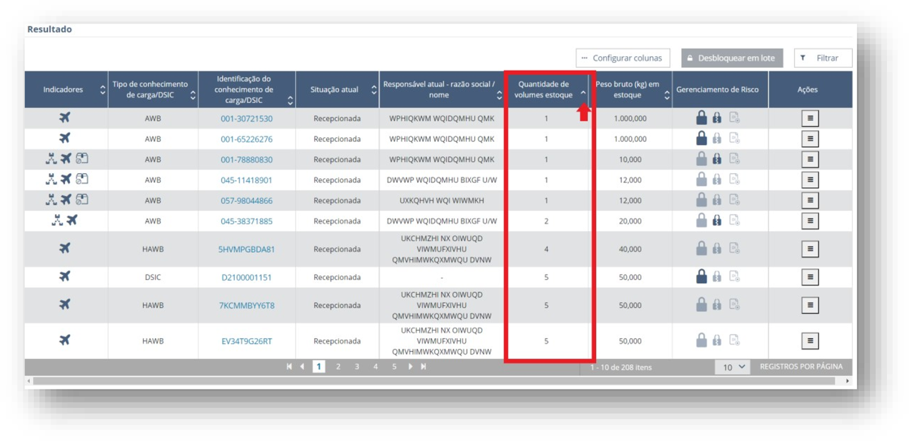909x441 pixels.
Task: Click hierarchy indicator icon for 045-38371885
Action: click(x=57, y=220)
